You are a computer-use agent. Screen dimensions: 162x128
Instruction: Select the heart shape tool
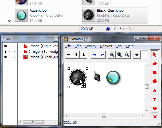(155, 109)
